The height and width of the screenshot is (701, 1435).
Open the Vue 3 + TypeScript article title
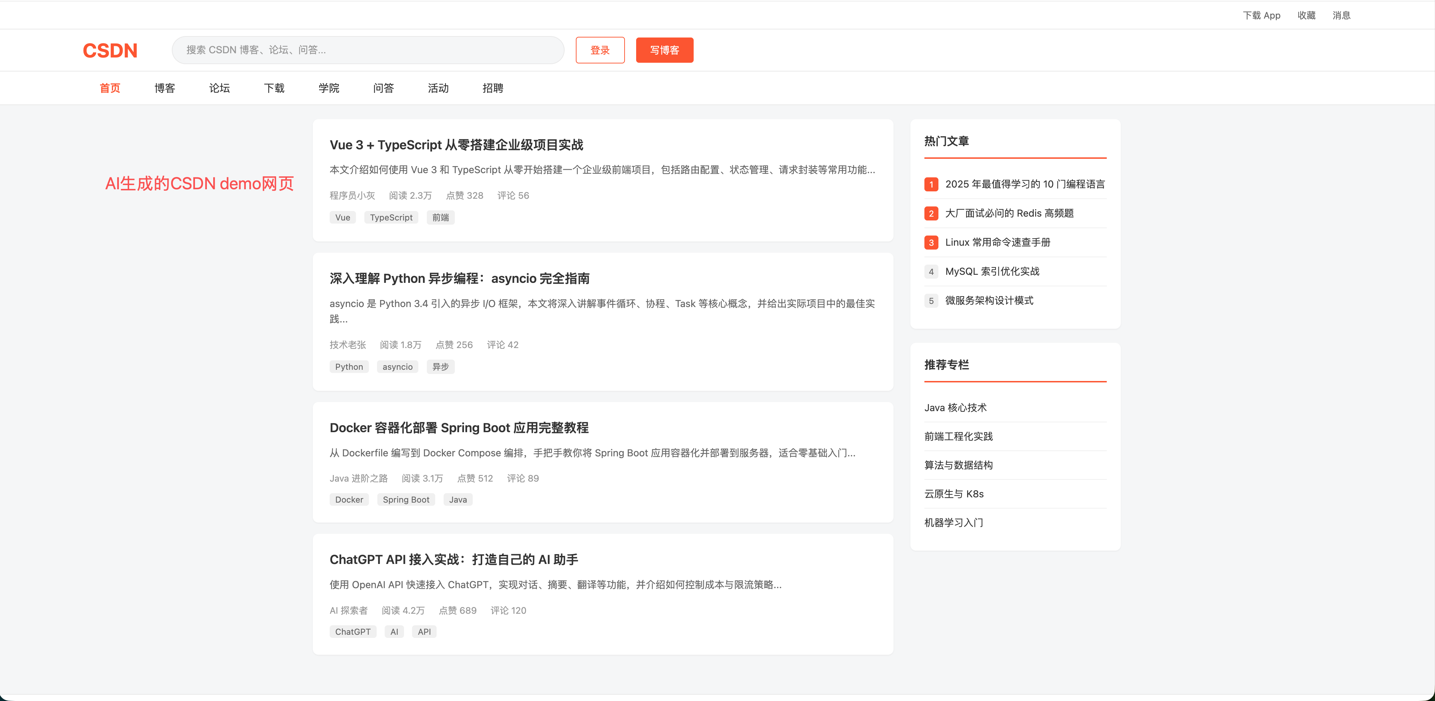point(456,145)
